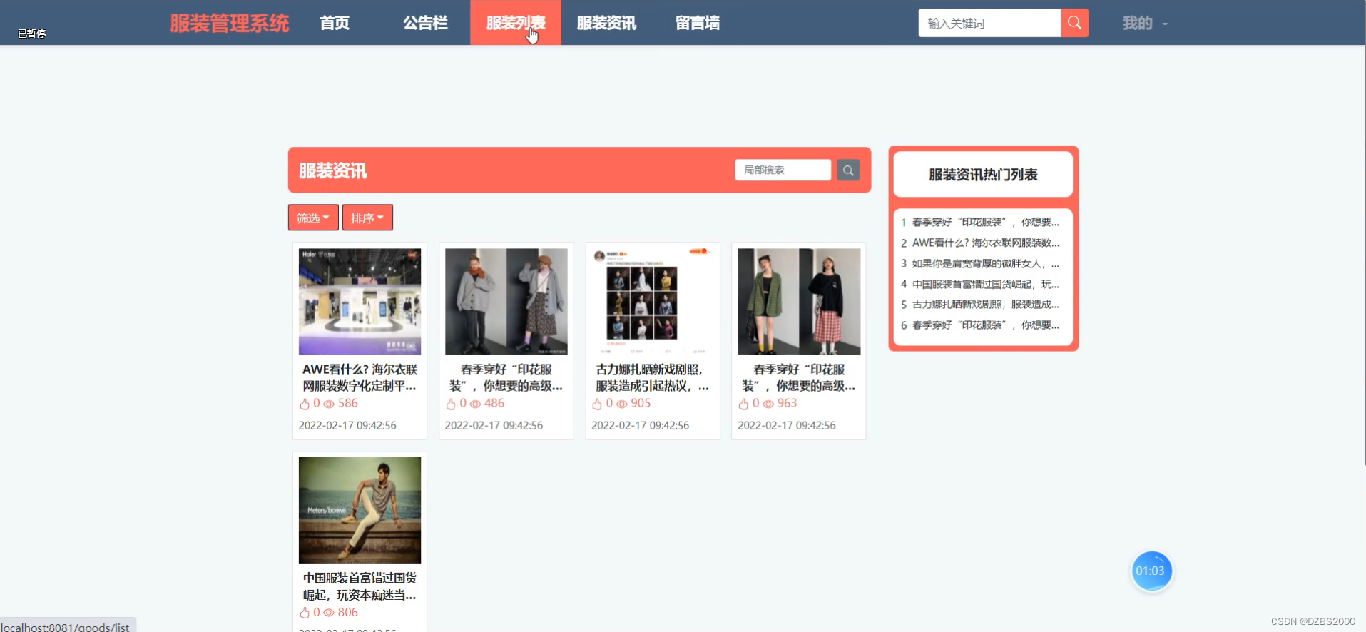Select the 服装列表 navigation tab
Image resolution: width=1366 pixels, height=632 pixels.
click(516, 23)
